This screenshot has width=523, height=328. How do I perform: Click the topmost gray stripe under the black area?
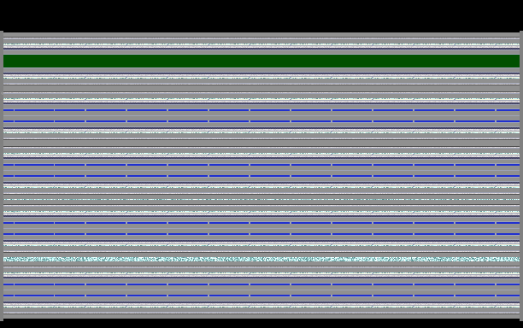[x=261, y=35]
